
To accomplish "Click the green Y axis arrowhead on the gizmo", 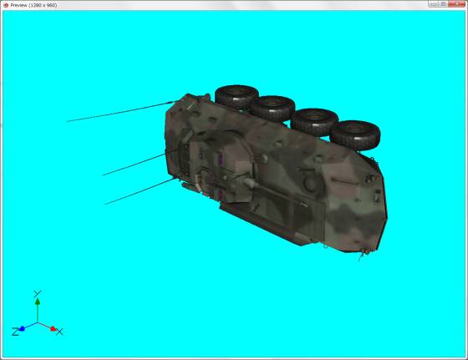I will pyautogui.click(x=38, y=302).
